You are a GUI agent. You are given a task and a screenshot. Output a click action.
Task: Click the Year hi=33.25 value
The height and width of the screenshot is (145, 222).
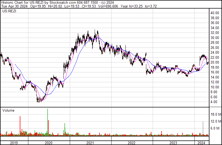pyautogui.click(x=132, y=6)
